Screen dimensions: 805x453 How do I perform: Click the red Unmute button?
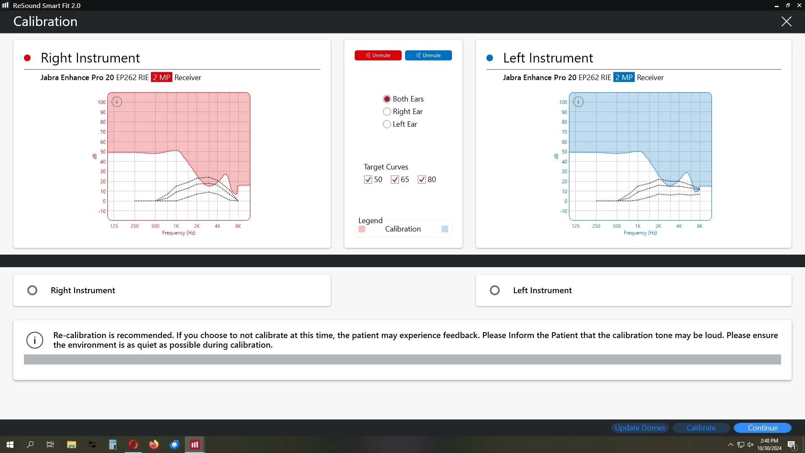pyautogui.click(x=378, y=55)
